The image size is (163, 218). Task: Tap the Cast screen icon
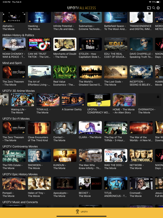pos(149,8)
